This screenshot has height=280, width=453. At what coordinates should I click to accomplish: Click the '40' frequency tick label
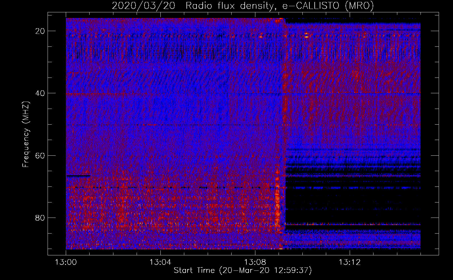(x=40, y=93)
